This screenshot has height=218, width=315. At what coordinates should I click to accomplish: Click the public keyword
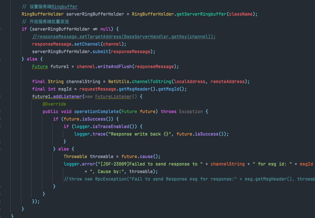click(50, 111)
